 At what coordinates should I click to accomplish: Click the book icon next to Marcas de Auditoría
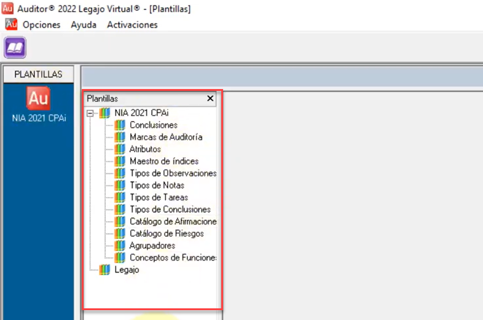pos(120,137)
